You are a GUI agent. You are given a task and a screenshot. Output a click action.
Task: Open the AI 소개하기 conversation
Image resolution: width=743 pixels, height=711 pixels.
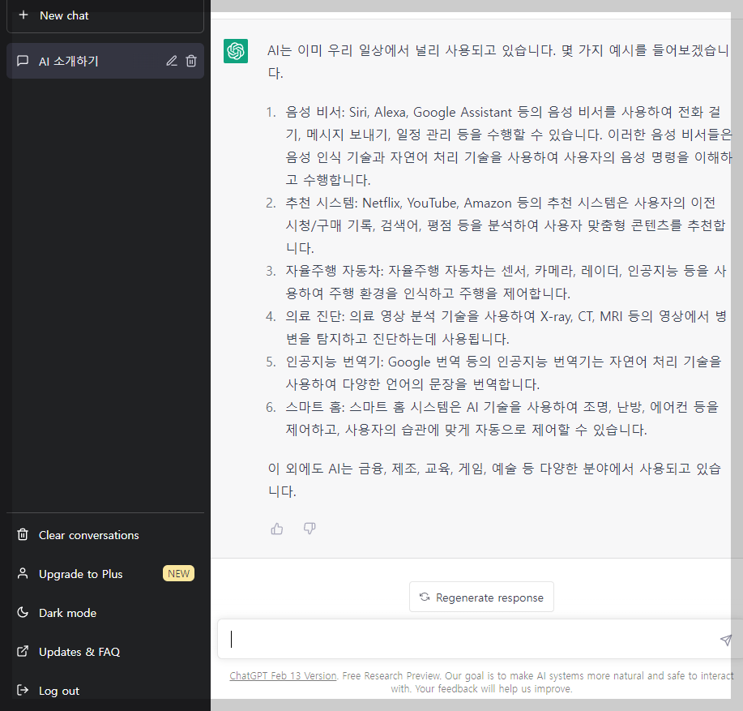pos(105,61)
